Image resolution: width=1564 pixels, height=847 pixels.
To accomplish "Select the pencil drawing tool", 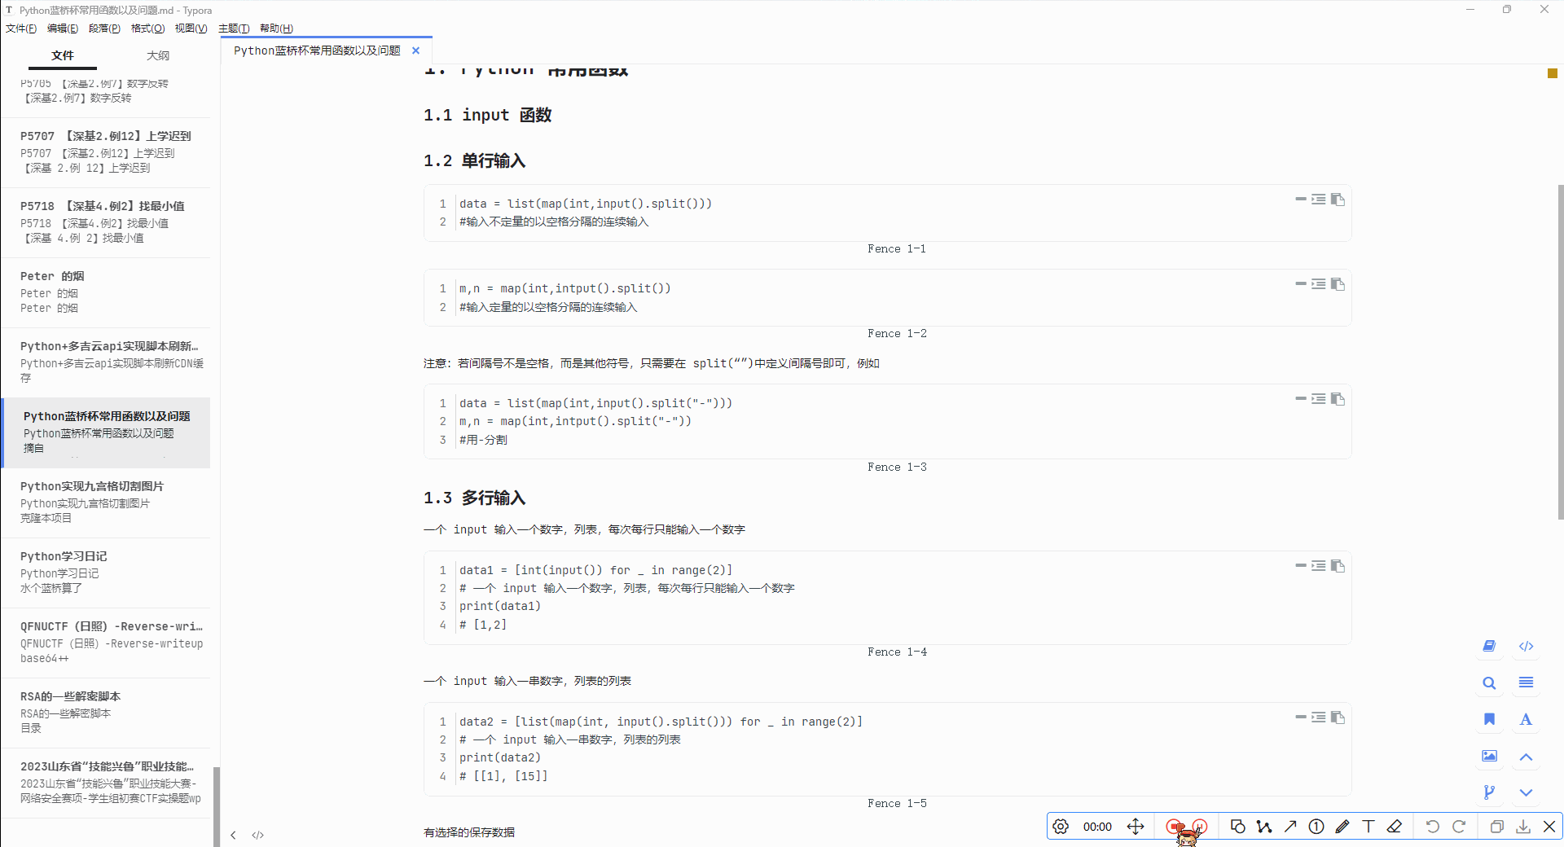I will point(1342,827).
